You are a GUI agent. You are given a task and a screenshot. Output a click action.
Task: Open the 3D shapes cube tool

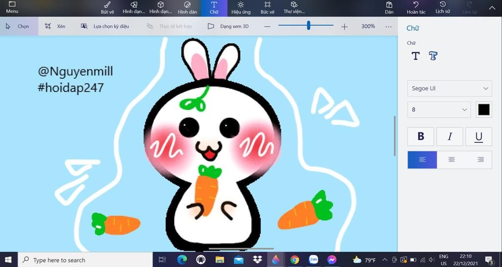[x=161, y=8]
